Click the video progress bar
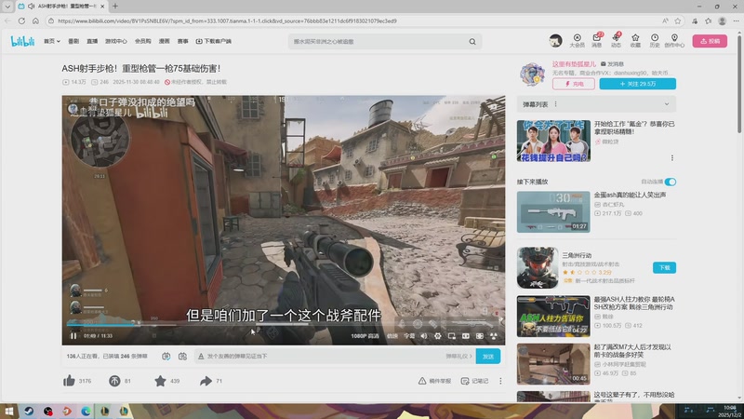Viewport: 744px width, 419px height. [284, 324]
